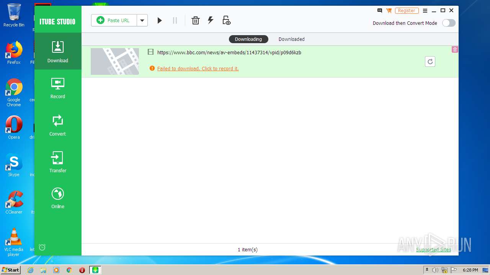Select the iTube Studio taskbar button

(95, 270)
